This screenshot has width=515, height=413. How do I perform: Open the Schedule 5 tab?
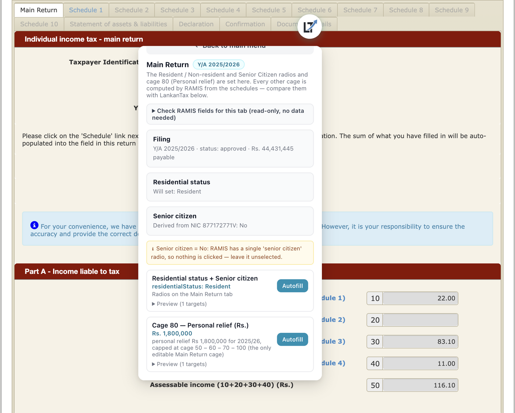tap(269, 10)
